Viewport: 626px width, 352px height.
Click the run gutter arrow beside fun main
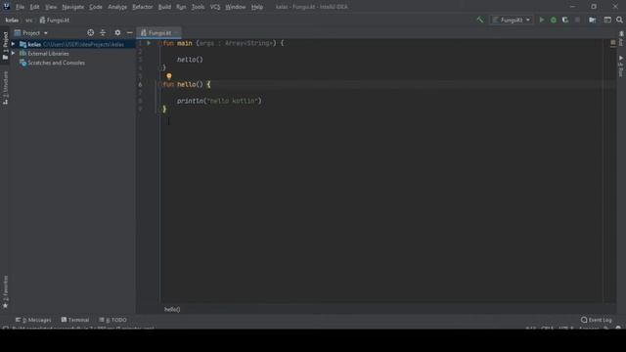point(149,43)
